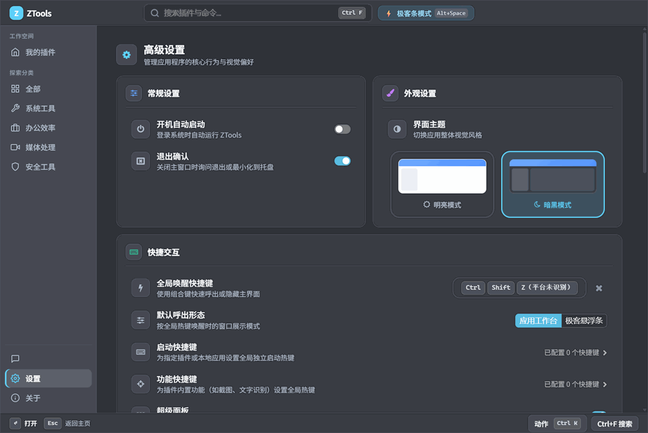Open the feedback chat bubble icon
This screenshot has width=648, height=433.
click(x=16, y=359)
